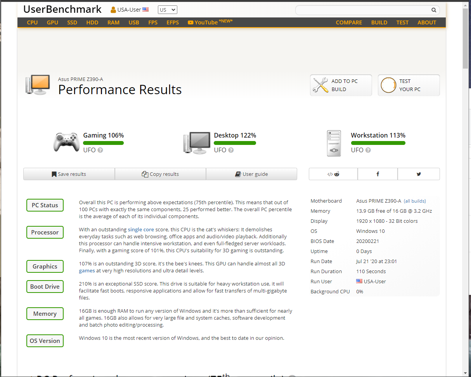Click the Desktop computer monitor icon
This screenshot has width=471, height=377.
197,143
